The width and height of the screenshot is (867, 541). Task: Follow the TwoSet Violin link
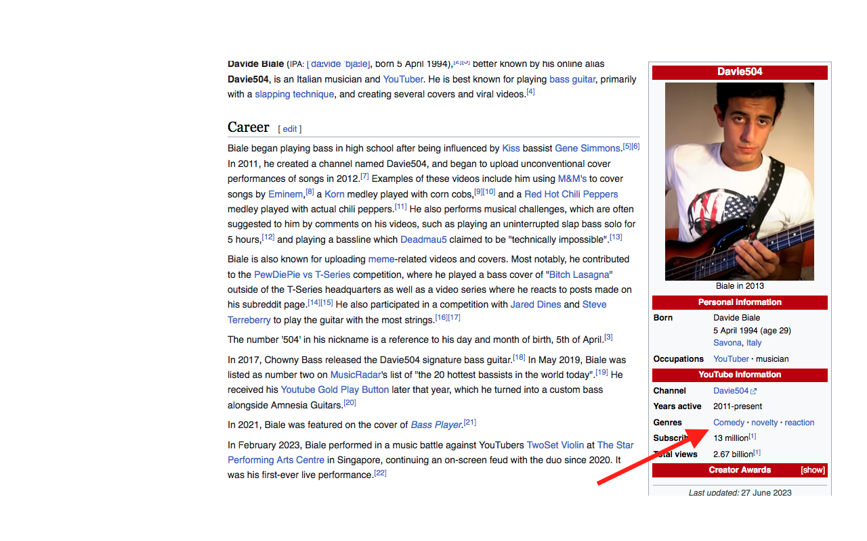[555, 445]
